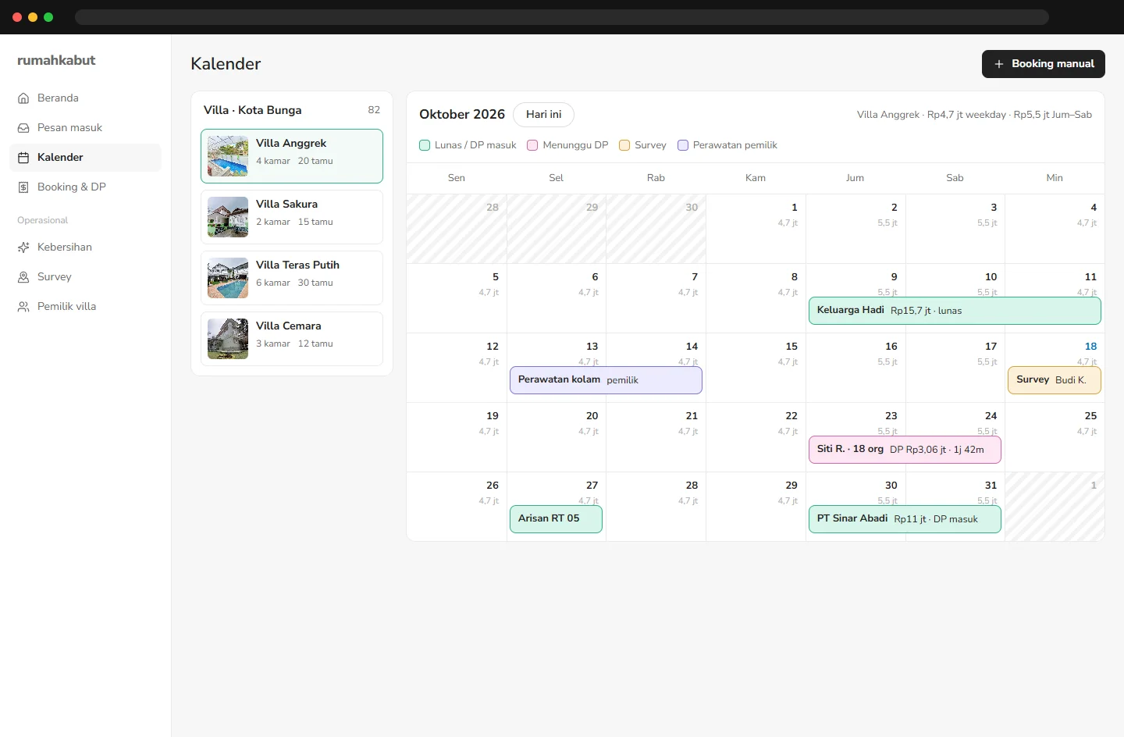
Task: Select the Villa Cemara card
Action: 292,339
